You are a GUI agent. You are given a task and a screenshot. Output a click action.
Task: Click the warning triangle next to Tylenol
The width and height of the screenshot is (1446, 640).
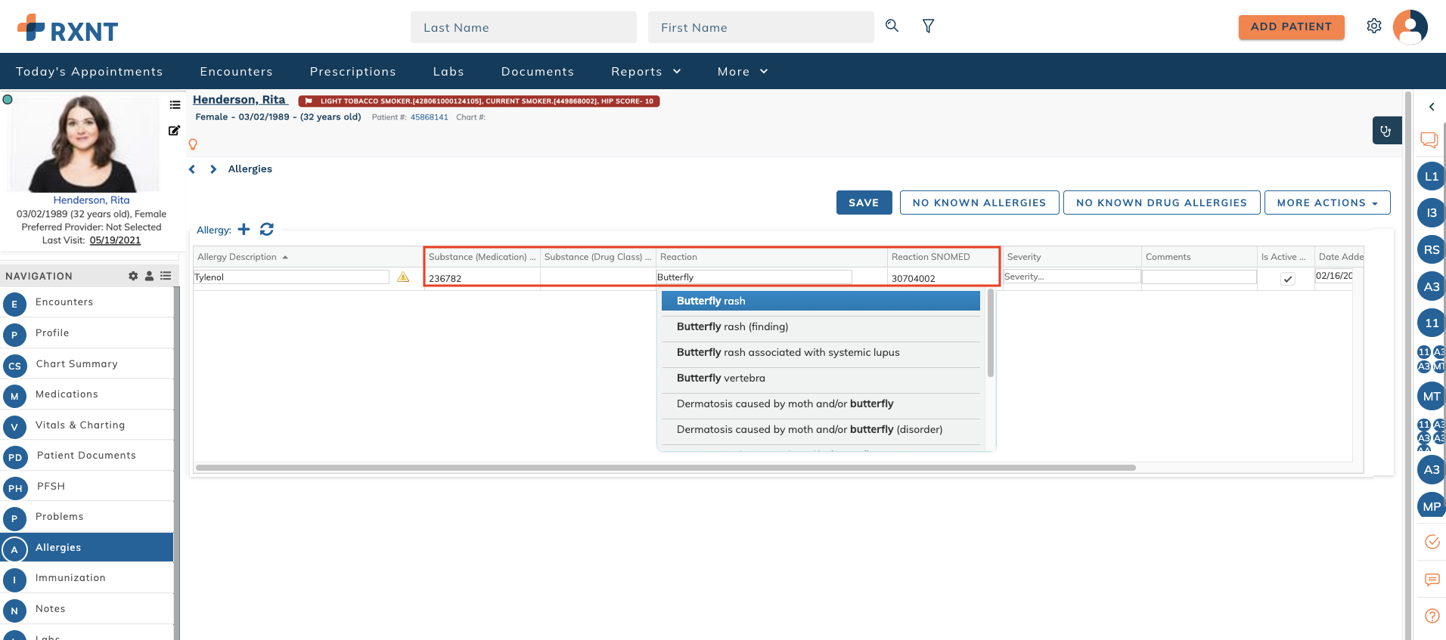(x=403, y=277)
